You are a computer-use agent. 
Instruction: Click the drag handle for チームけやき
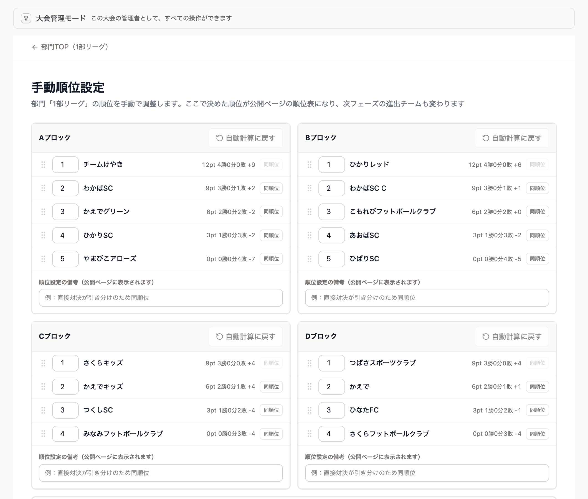[43, 165]
